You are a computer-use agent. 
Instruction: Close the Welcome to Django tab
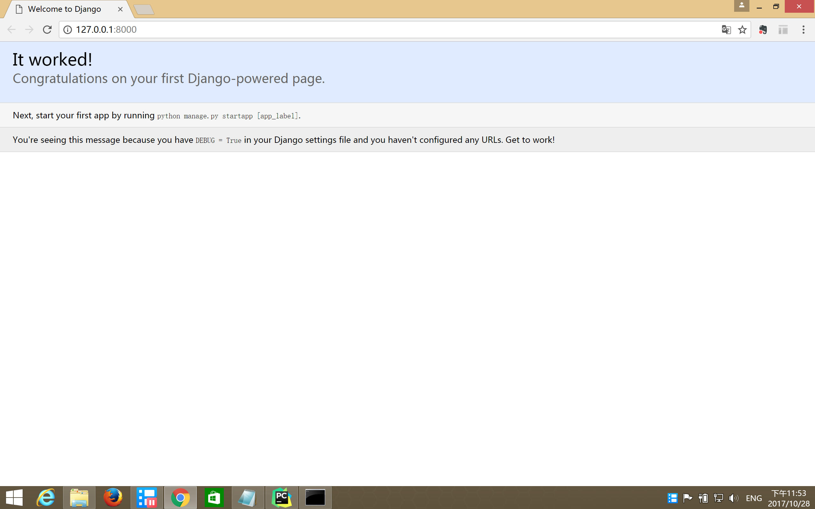120,9
